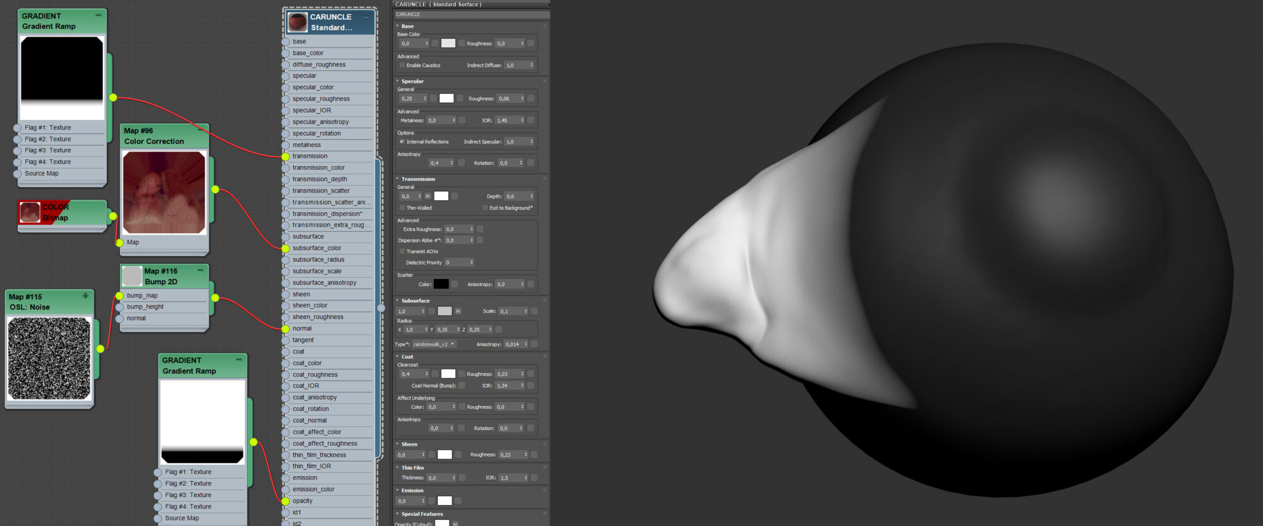Enable the Transmit AOVs checkbox
Image resolution: width=1263 pixels, height=526 pixels.
(402, 251)
